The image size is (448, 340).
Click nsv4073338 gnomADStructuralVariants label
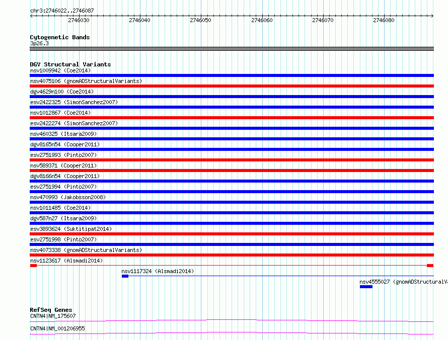(86, 250)
